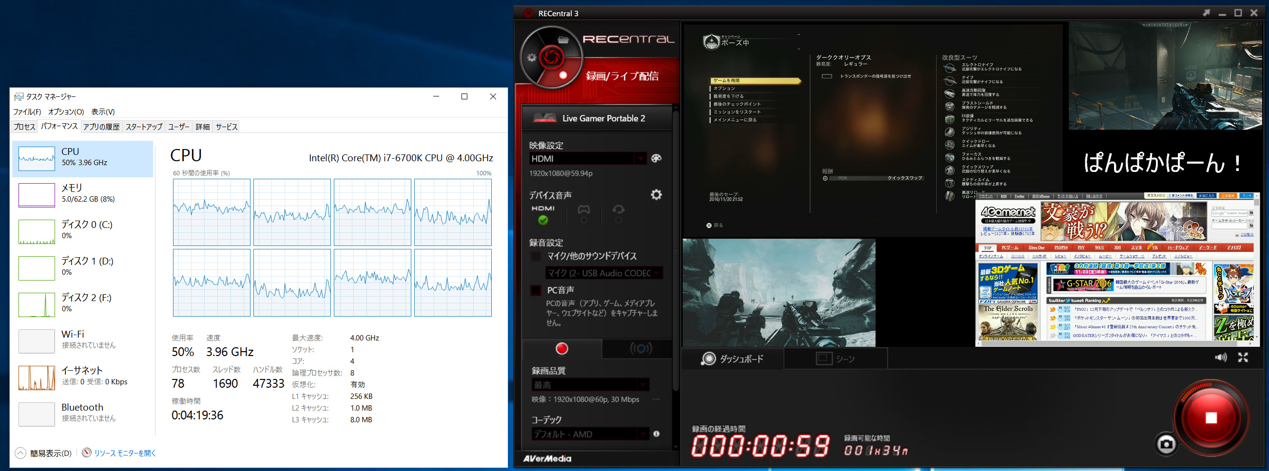Screen dimensions: 1269x471
Task: Expand the preview to full screen
Action: pyautogui.click(x=1243, y=358)
